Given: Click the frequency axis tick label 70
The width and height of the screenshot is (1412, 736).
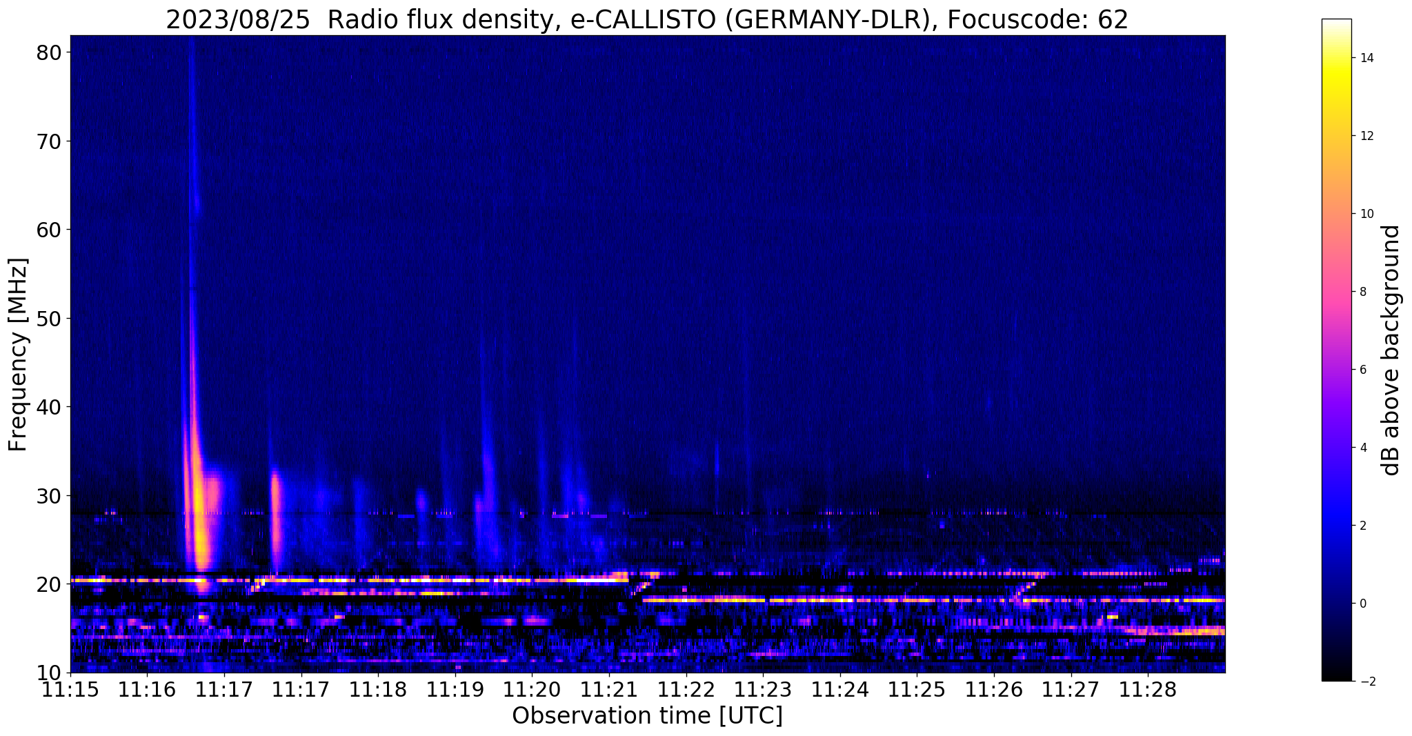Looking at the screenshot, I should [x=49, y=141].
